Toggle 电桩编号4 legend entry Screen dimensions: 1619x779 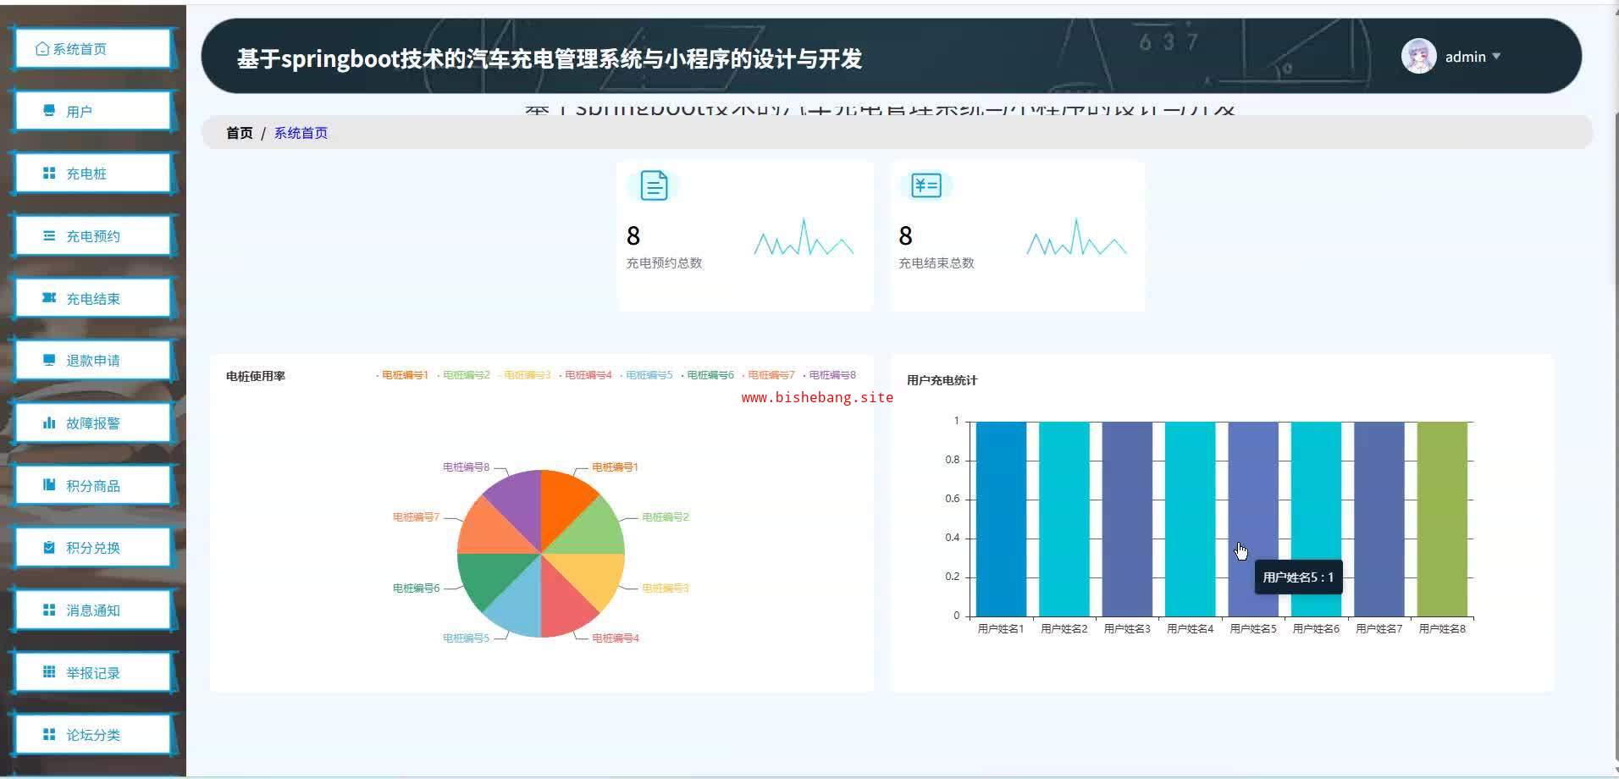point(587,375)
